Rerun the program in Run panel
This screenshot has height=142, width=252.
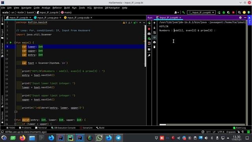click(x=149, y=23)
